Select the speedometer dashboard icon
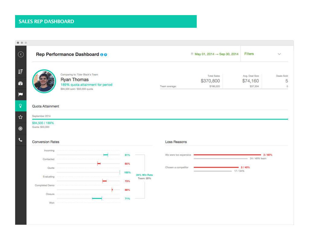Screen dimensions: 309x232 (x=21, y=83)
